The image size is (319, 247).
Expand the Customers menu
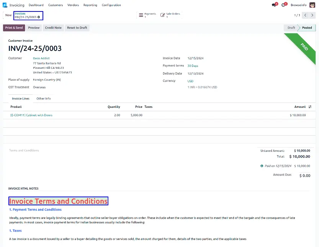point(56,5)
